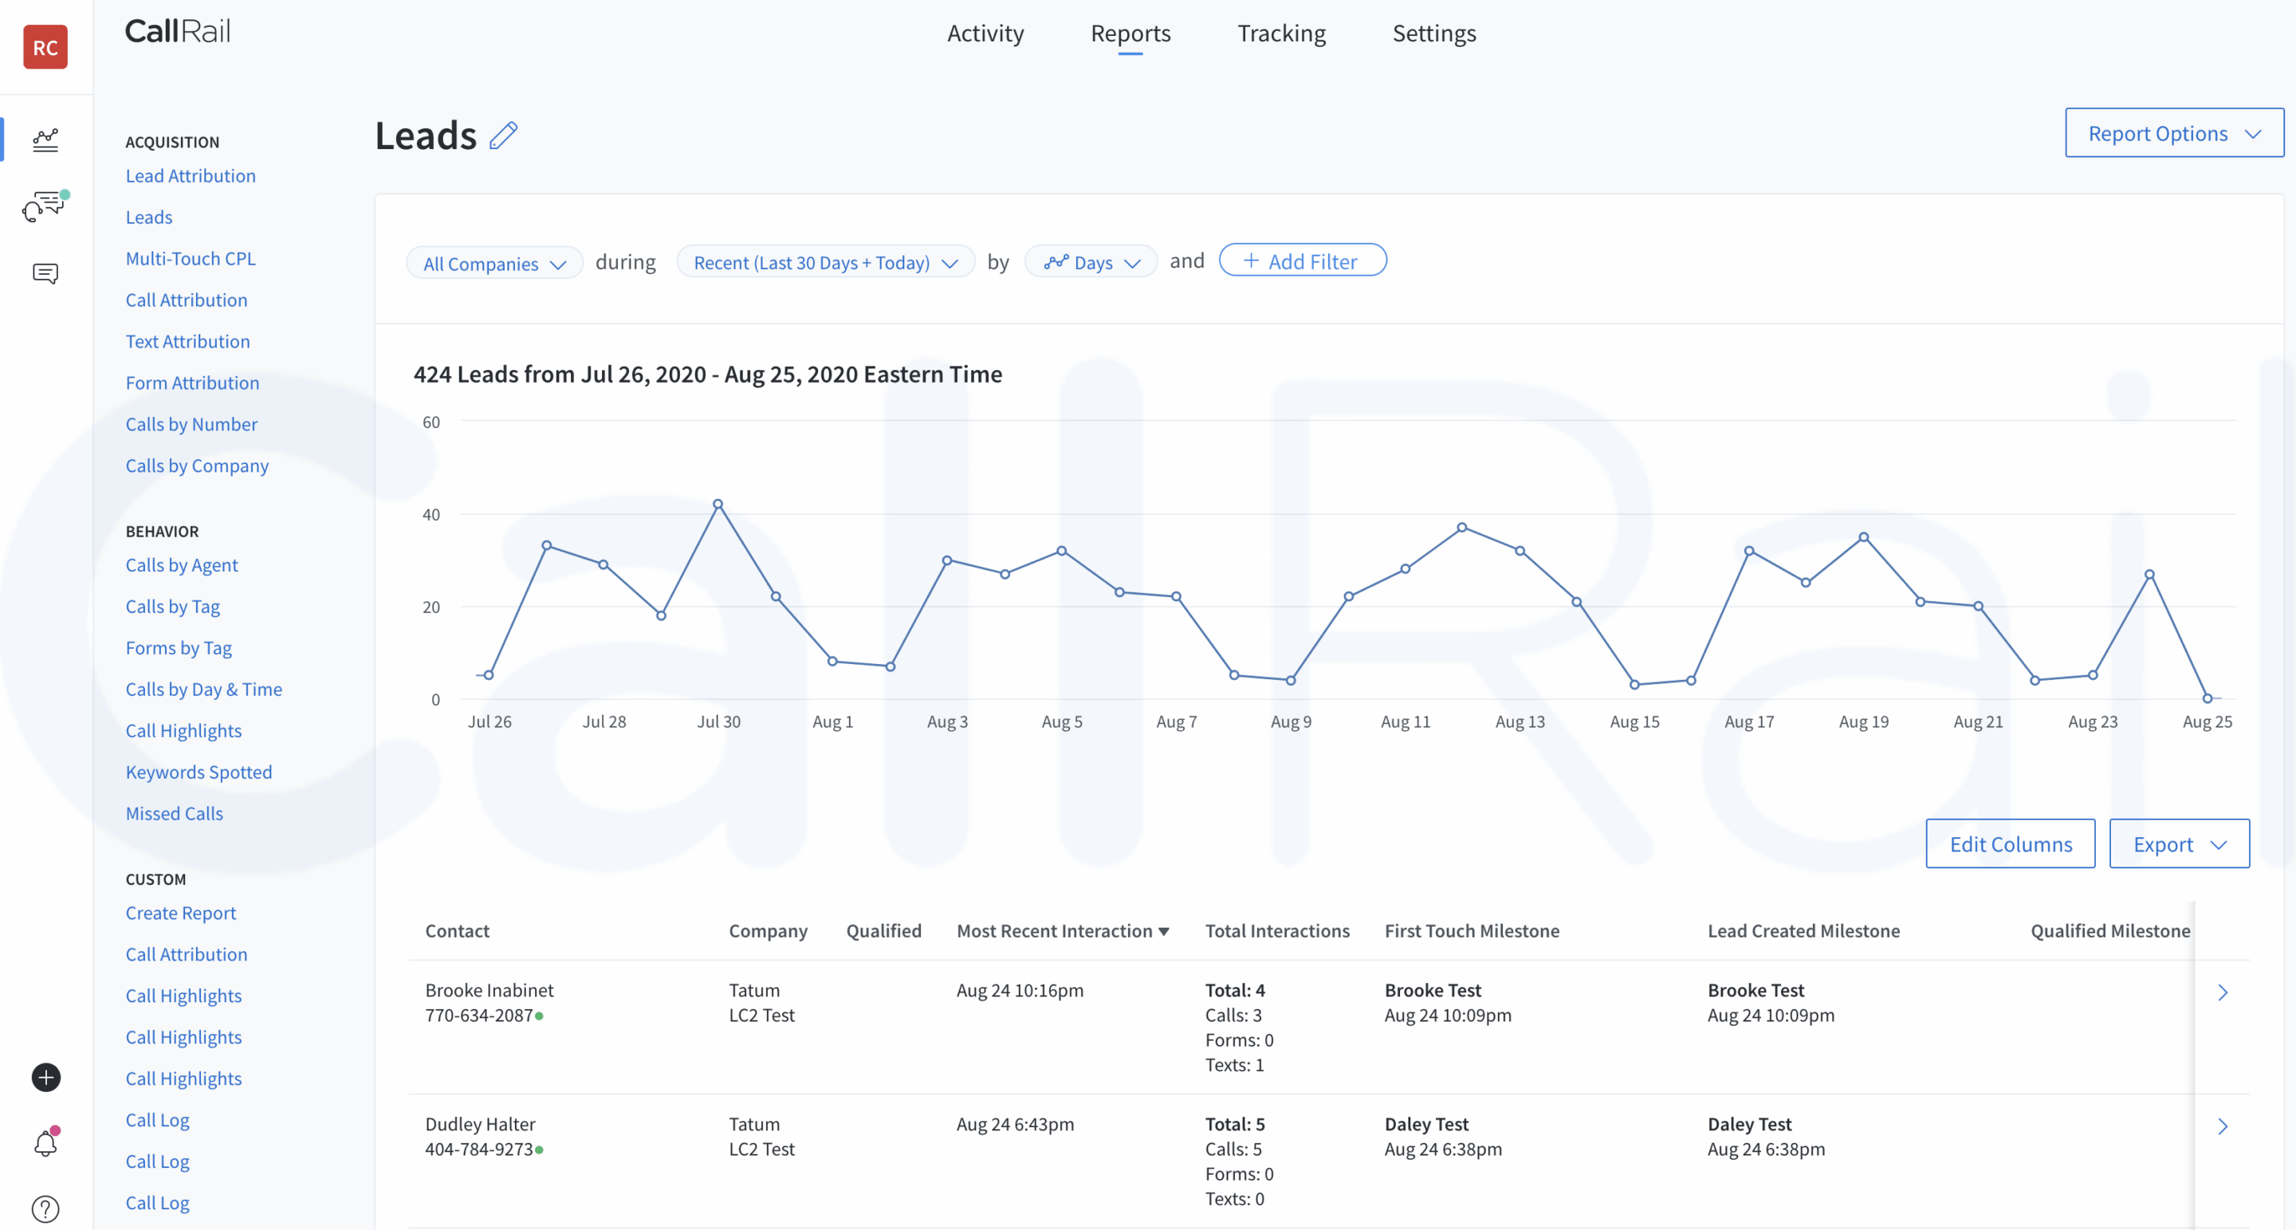Viewport: 2296px width, 1230px height.
Task: Open Brooke Inabinet row chevron arrow
Action: (2222, 992)
